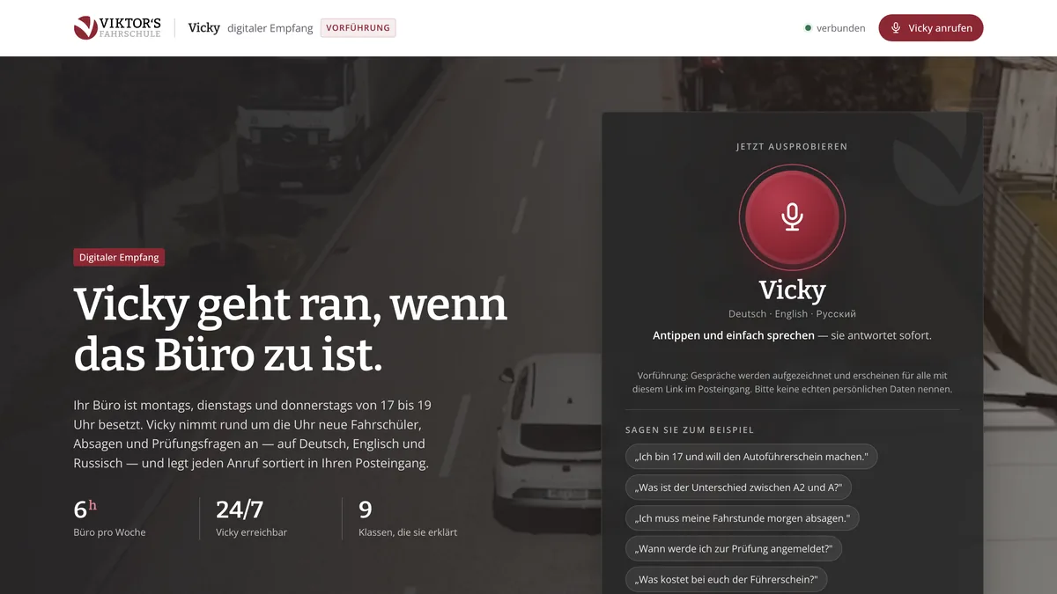Click the 'digitaler Empfang' header text

click(270, 28)
